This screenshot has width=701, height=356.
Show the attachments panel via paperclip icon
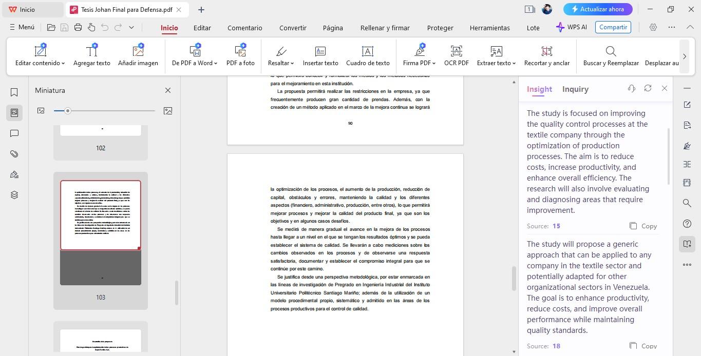tap(14, 154)
